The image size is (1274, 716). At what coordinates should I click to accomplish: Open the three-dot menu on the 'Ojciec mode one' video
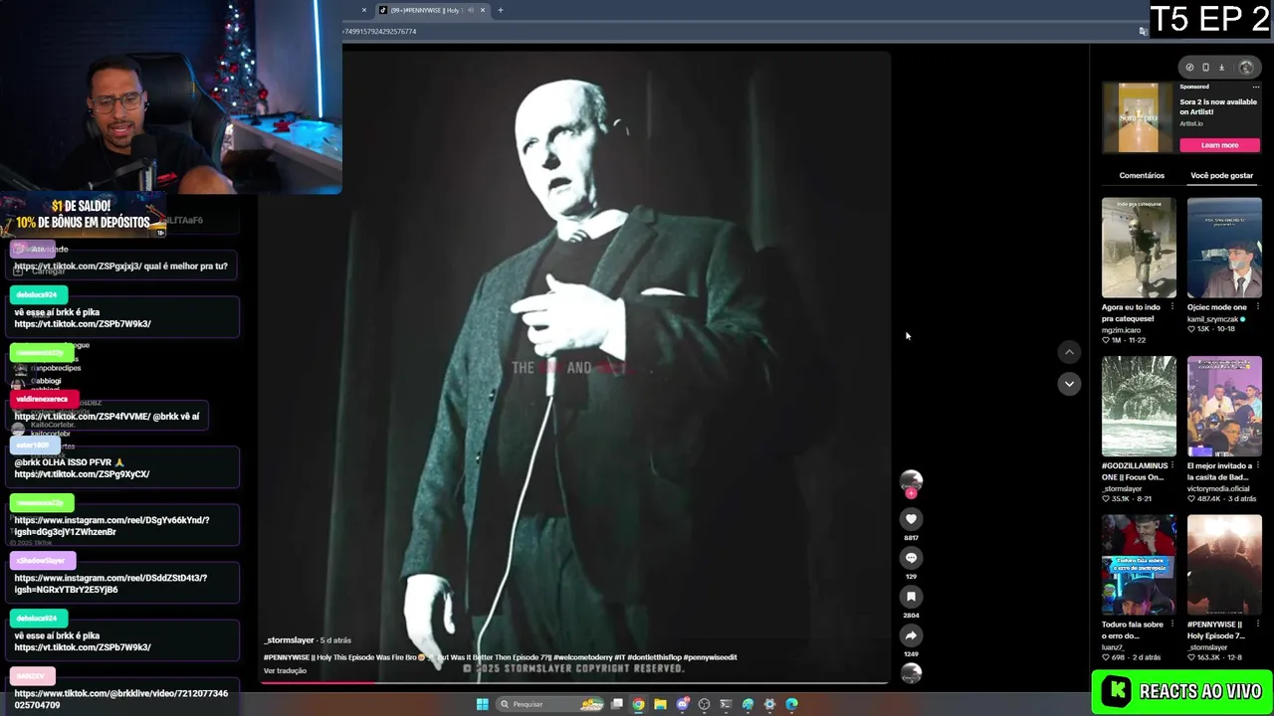click(1257, 307)
